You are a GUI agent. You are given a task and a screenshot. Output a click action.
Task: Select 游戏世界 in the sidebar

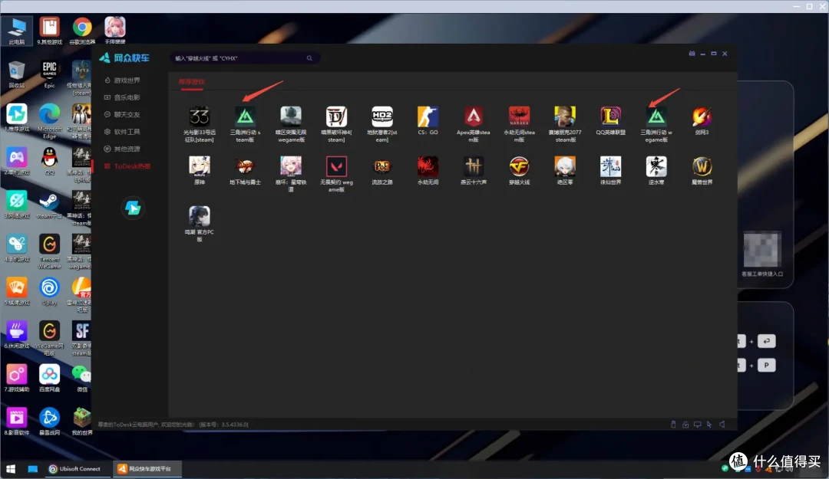point(122,80)
